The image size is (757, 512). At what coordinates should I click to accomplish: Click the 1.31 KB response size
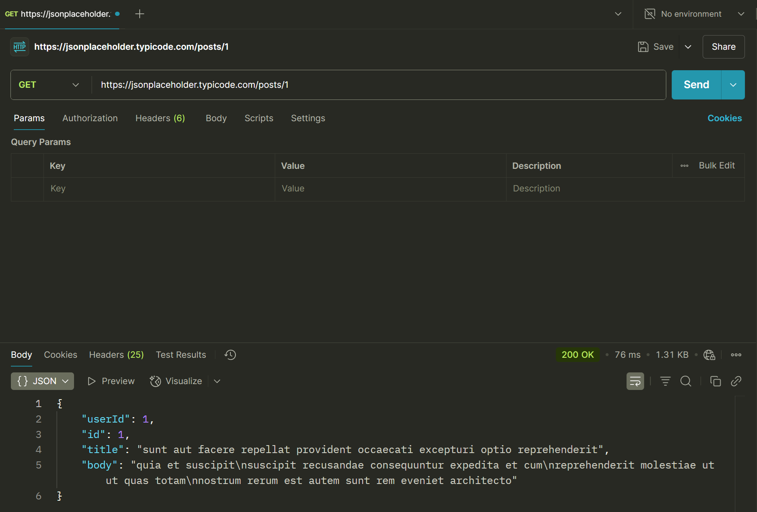click(672, 355)
